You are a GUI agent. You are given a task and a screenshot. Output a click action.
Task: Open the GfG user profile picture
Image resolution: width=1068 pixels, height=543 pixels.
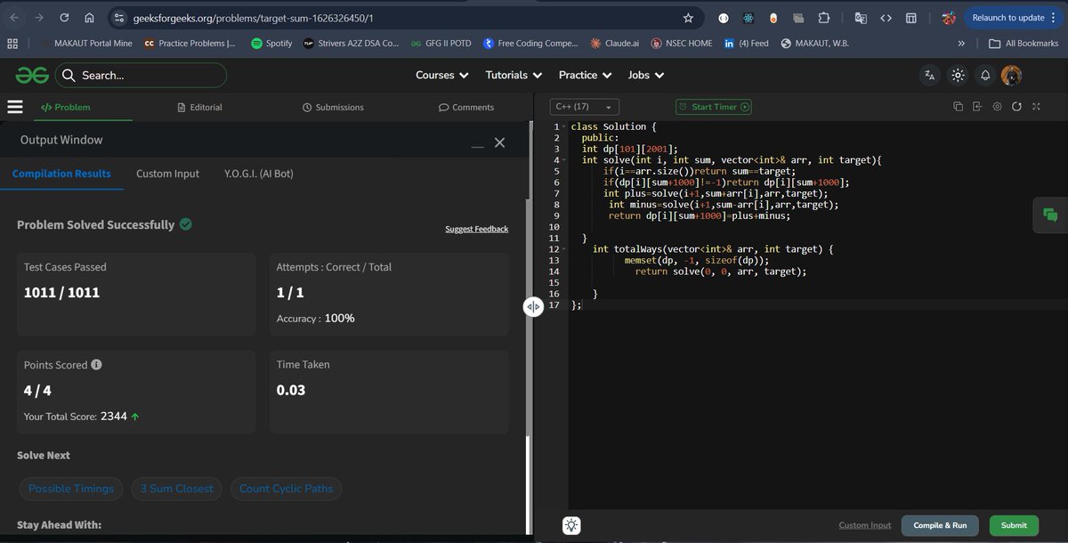[1011, 76]
